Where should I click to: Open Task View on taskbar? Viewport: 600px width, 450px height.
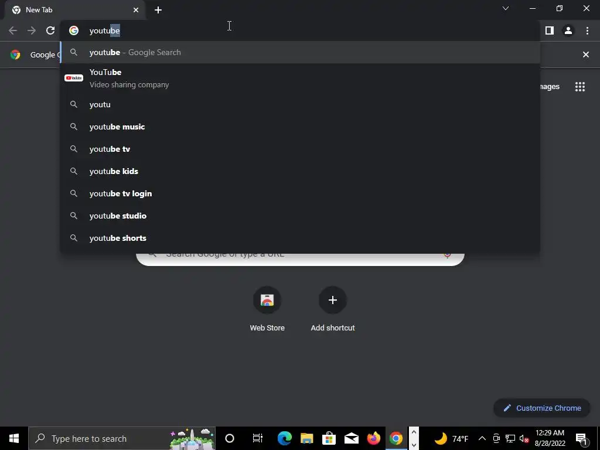[258, 438]
